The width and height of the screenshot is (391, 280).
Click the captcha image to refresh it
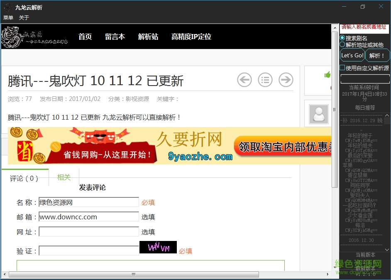tap(158, 247)
